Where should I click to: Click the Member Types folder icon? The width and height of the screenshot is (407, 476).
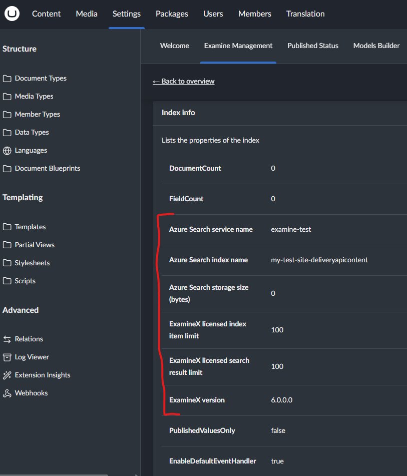[x=7, y=115]
